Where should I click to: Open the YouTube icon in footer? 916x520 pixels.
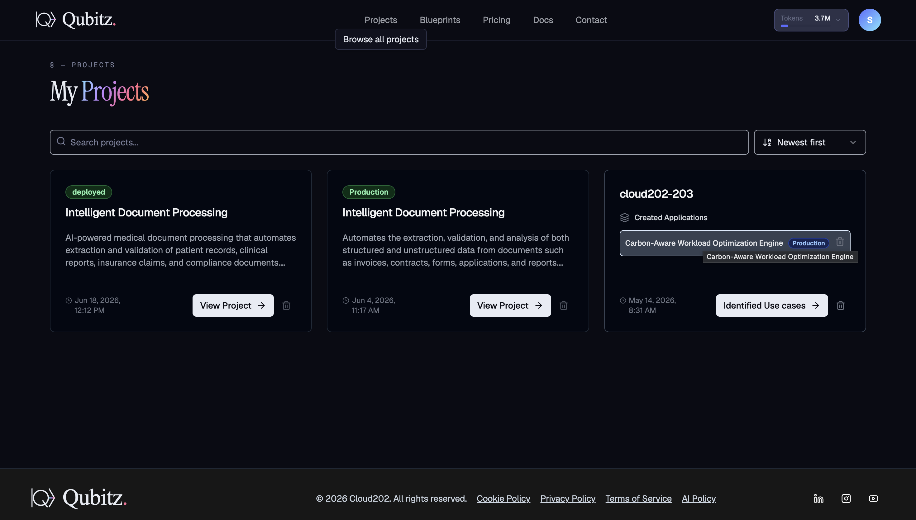click(x=874, y=498)
